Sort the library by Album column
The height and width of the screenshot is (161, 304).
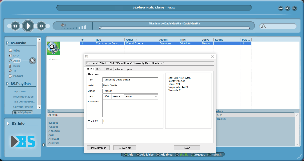pyautogui.click(x=168, y=40)
